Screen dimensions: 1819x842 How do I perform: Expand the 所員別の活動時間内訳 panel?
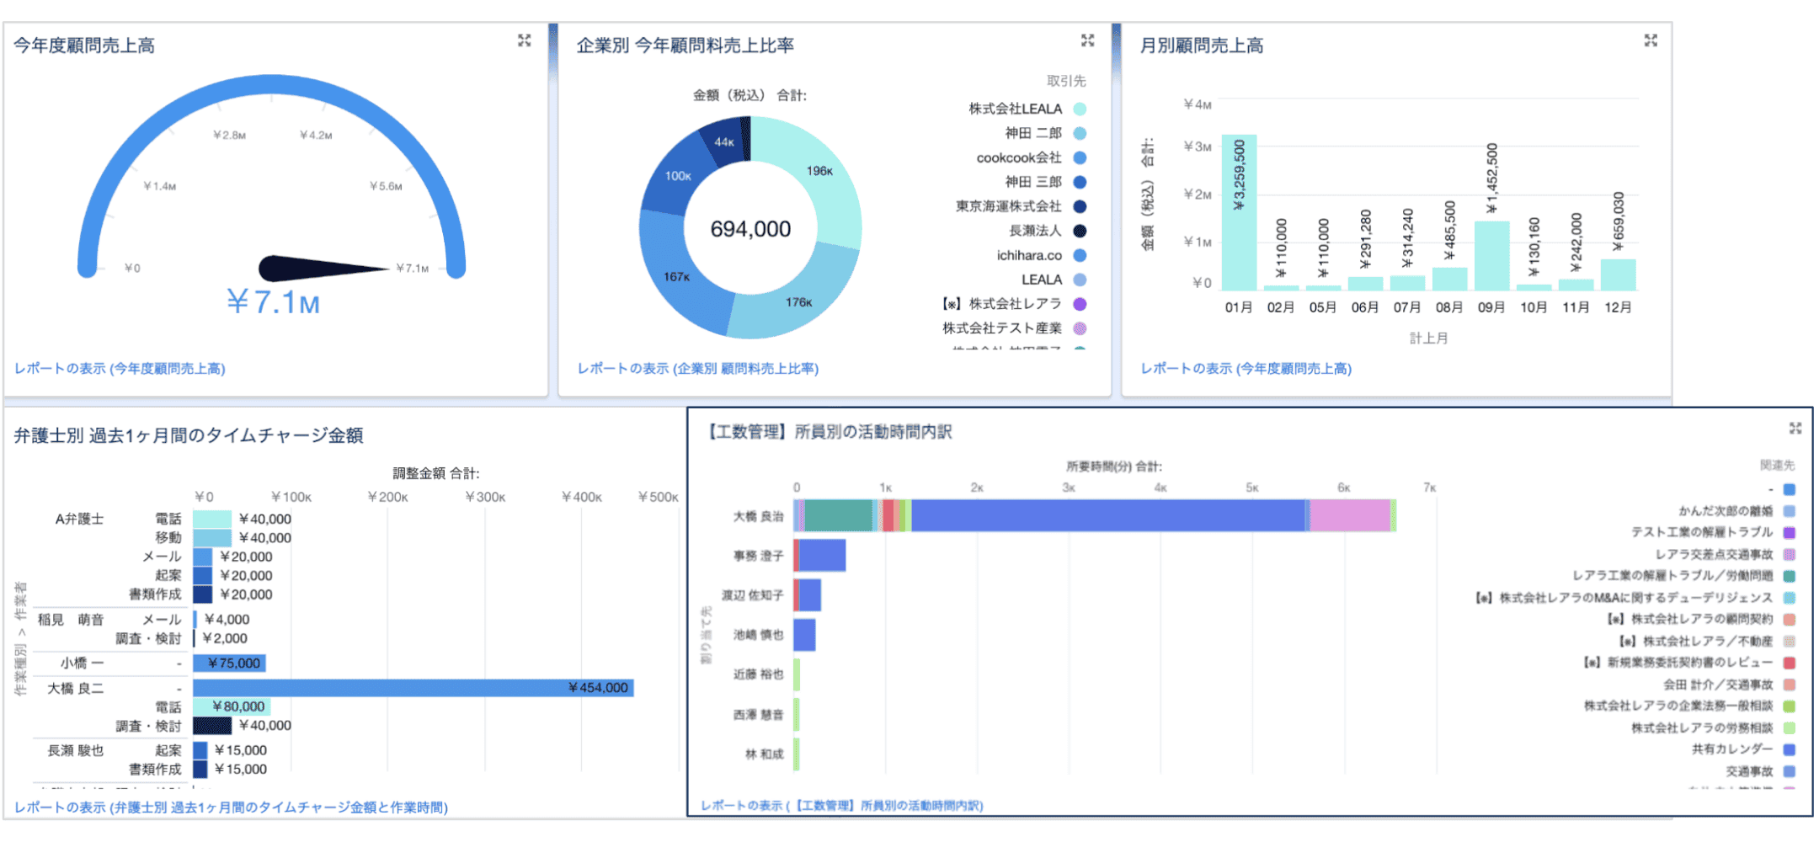1795,429
